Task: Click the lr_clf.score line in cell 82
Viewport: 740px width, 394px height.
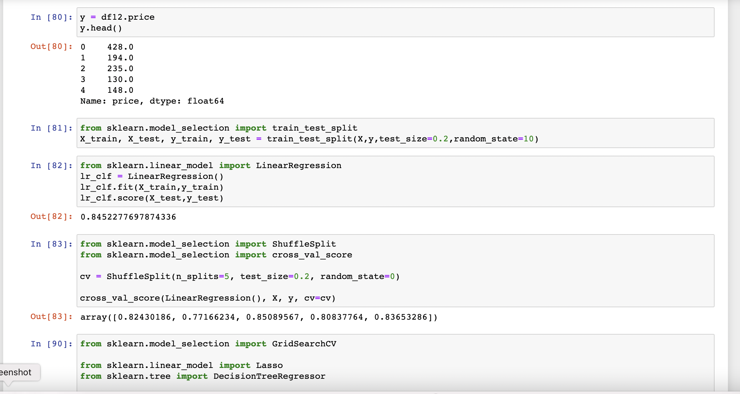Action: pos(152,198)
